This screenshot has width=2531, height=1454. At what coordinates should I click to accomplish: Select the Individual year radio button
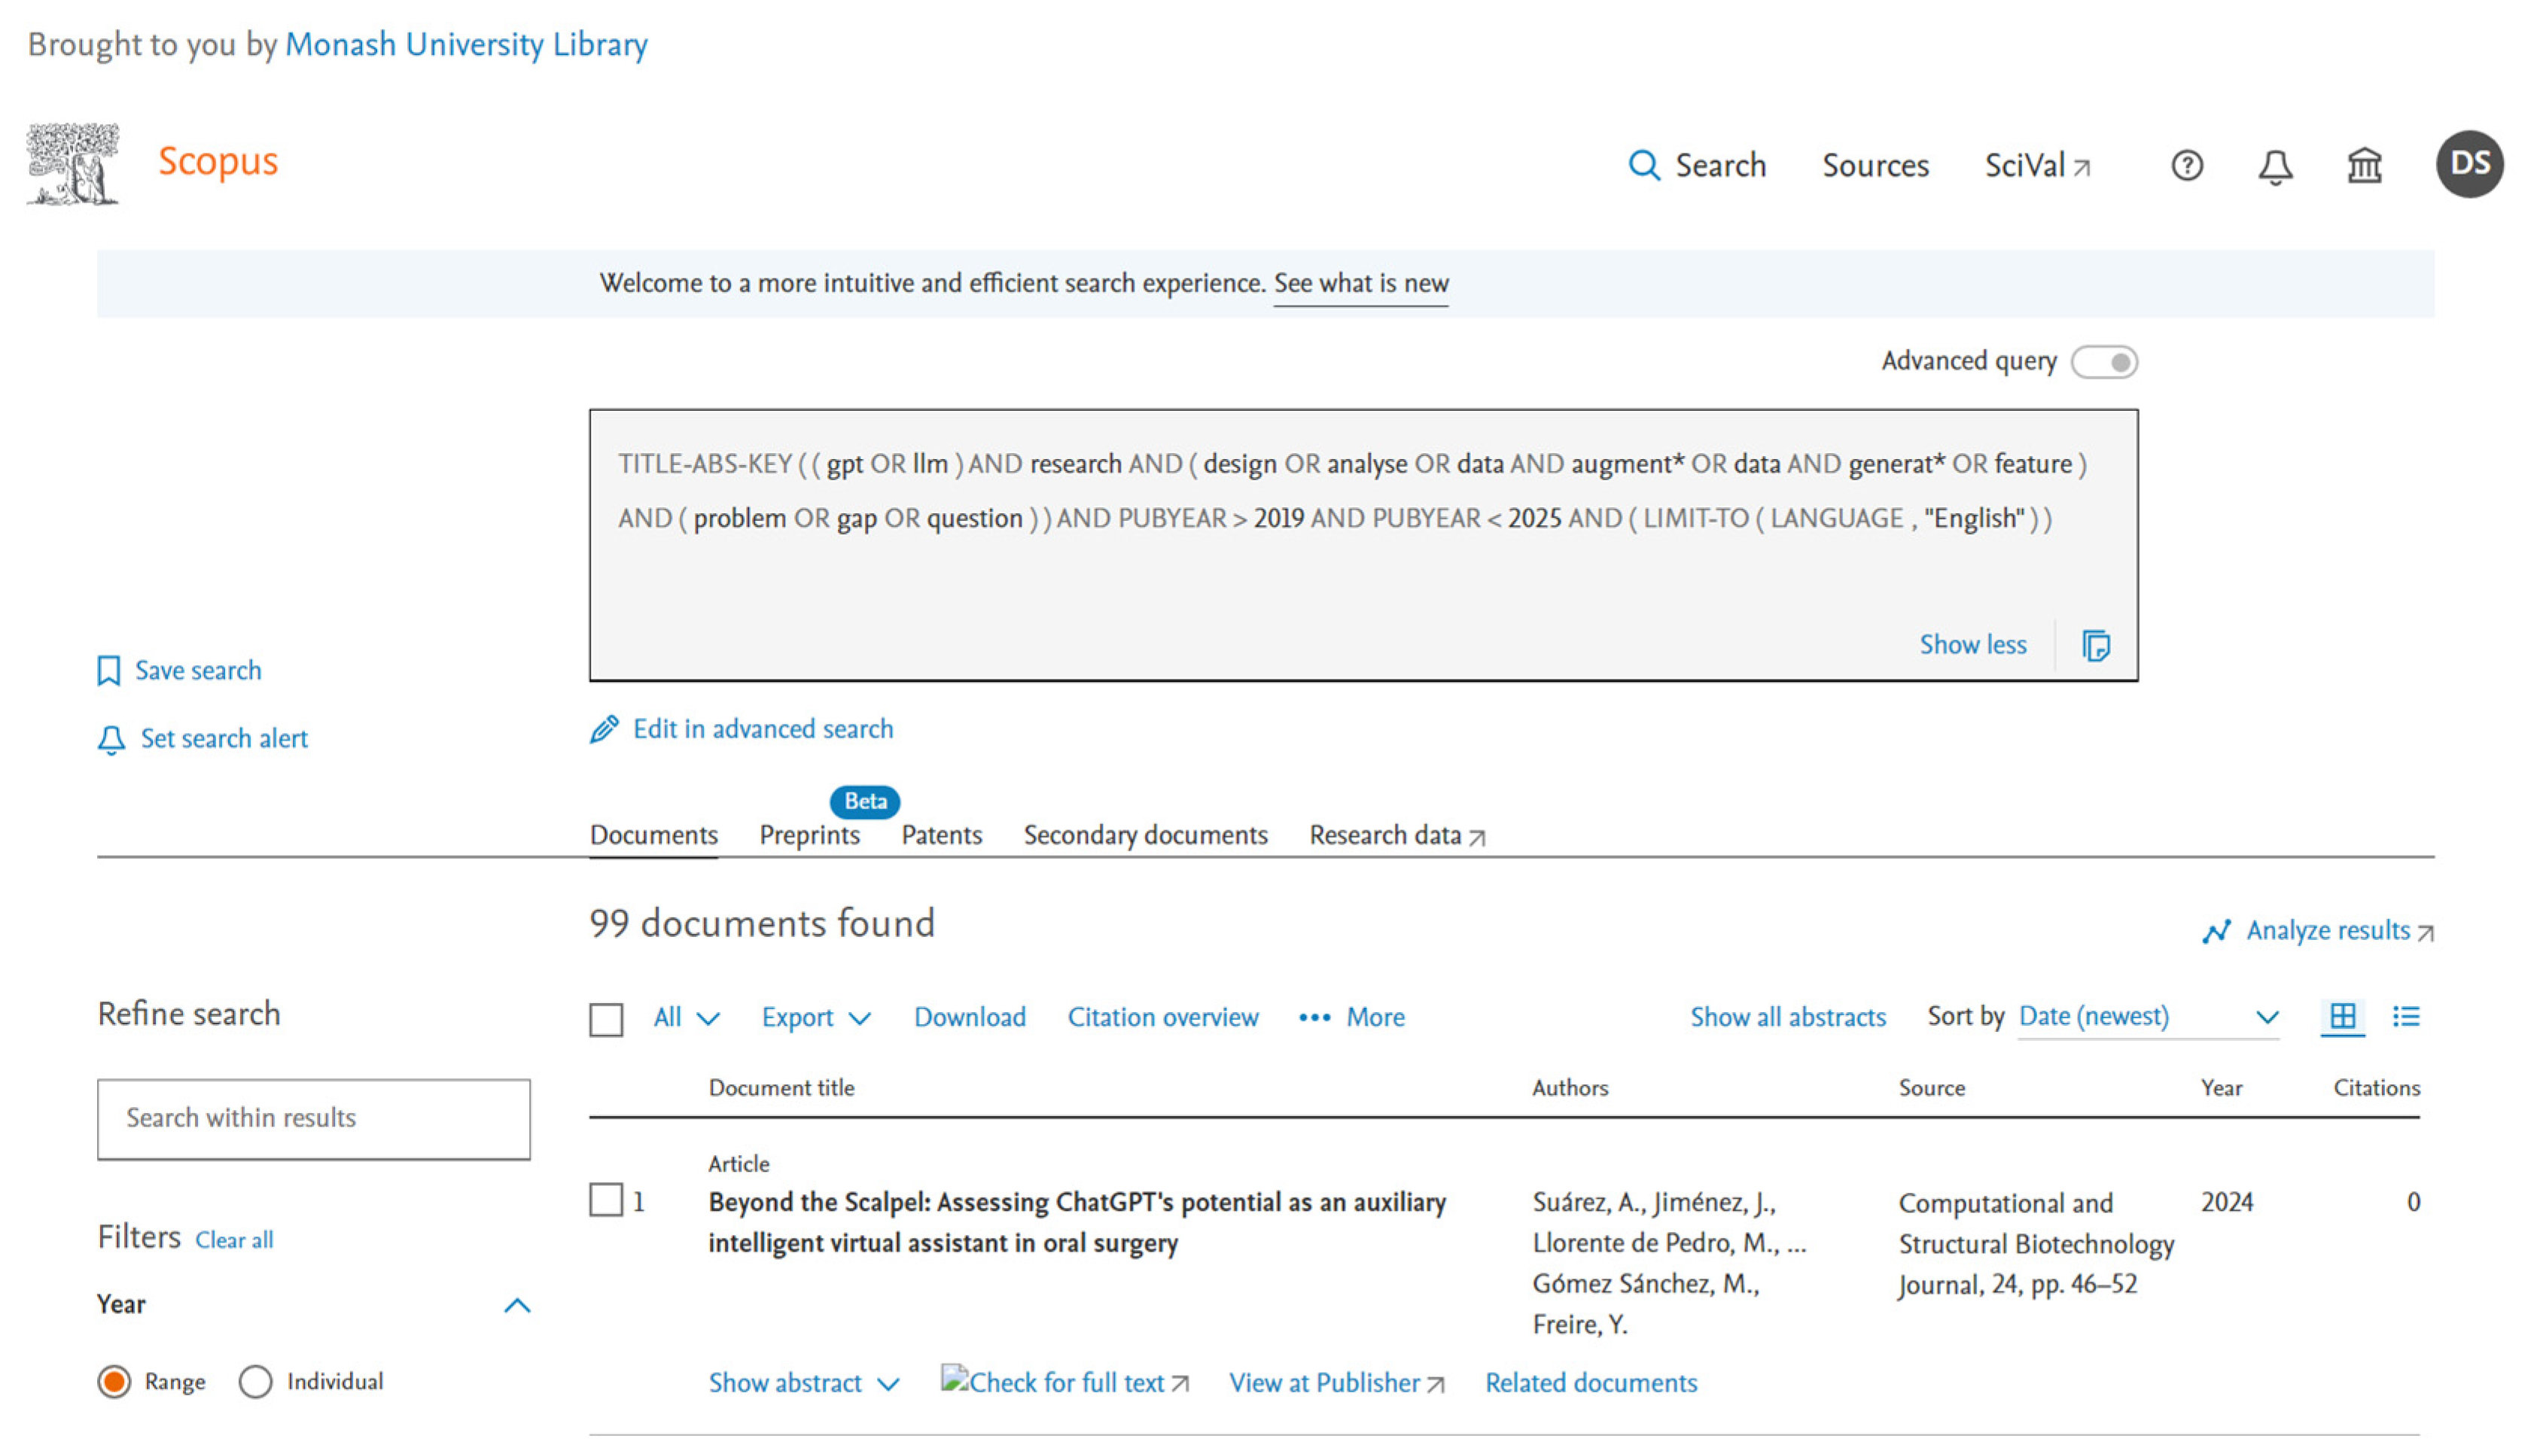pos(256,1381)
